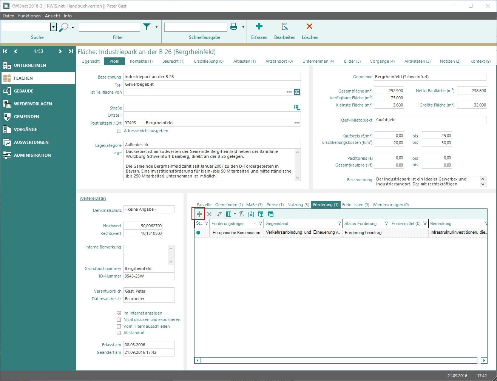Open Gebäude module in sidebar
This screenshot has height=381, width=497.
[x=38, y=91]
